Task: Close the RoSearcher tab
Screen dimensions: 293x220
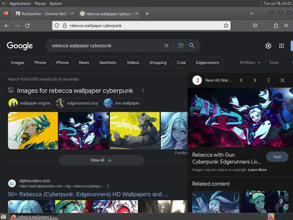Action: (x=72, y=13)
